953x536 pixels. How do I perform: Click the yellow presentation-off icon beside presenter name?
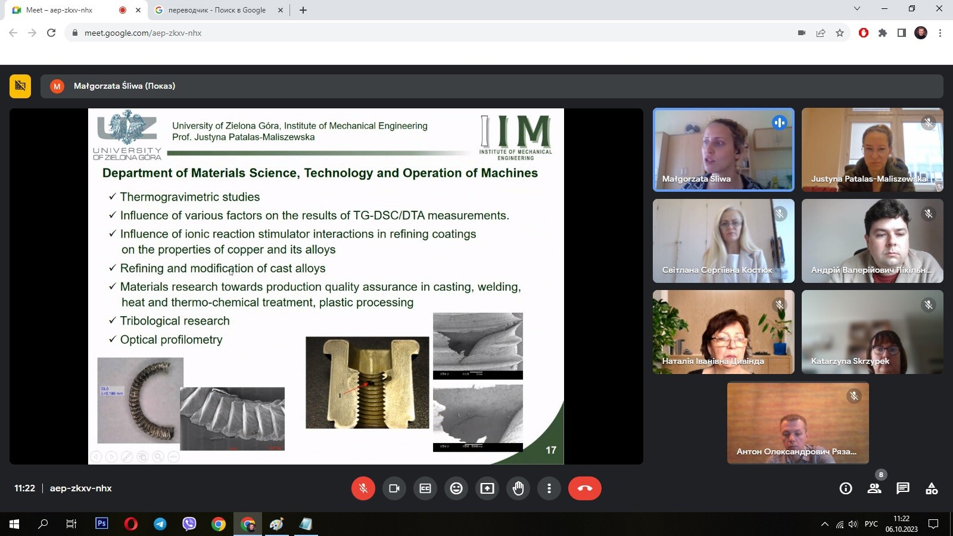[20, 86]
